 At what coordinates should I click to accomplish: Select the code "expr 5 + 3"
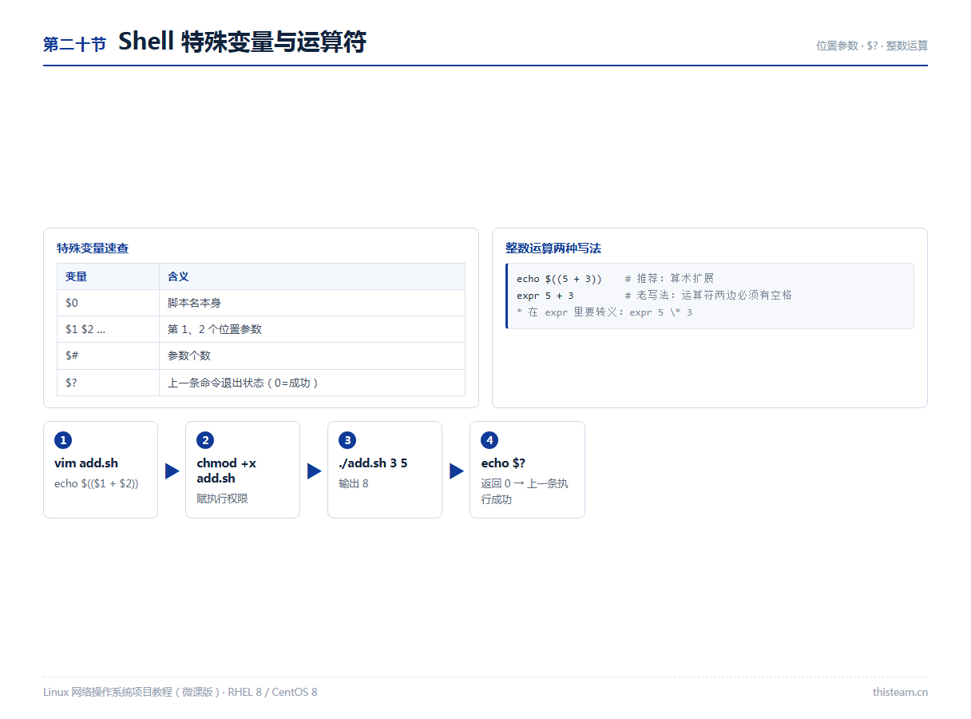tap(545, 296)
